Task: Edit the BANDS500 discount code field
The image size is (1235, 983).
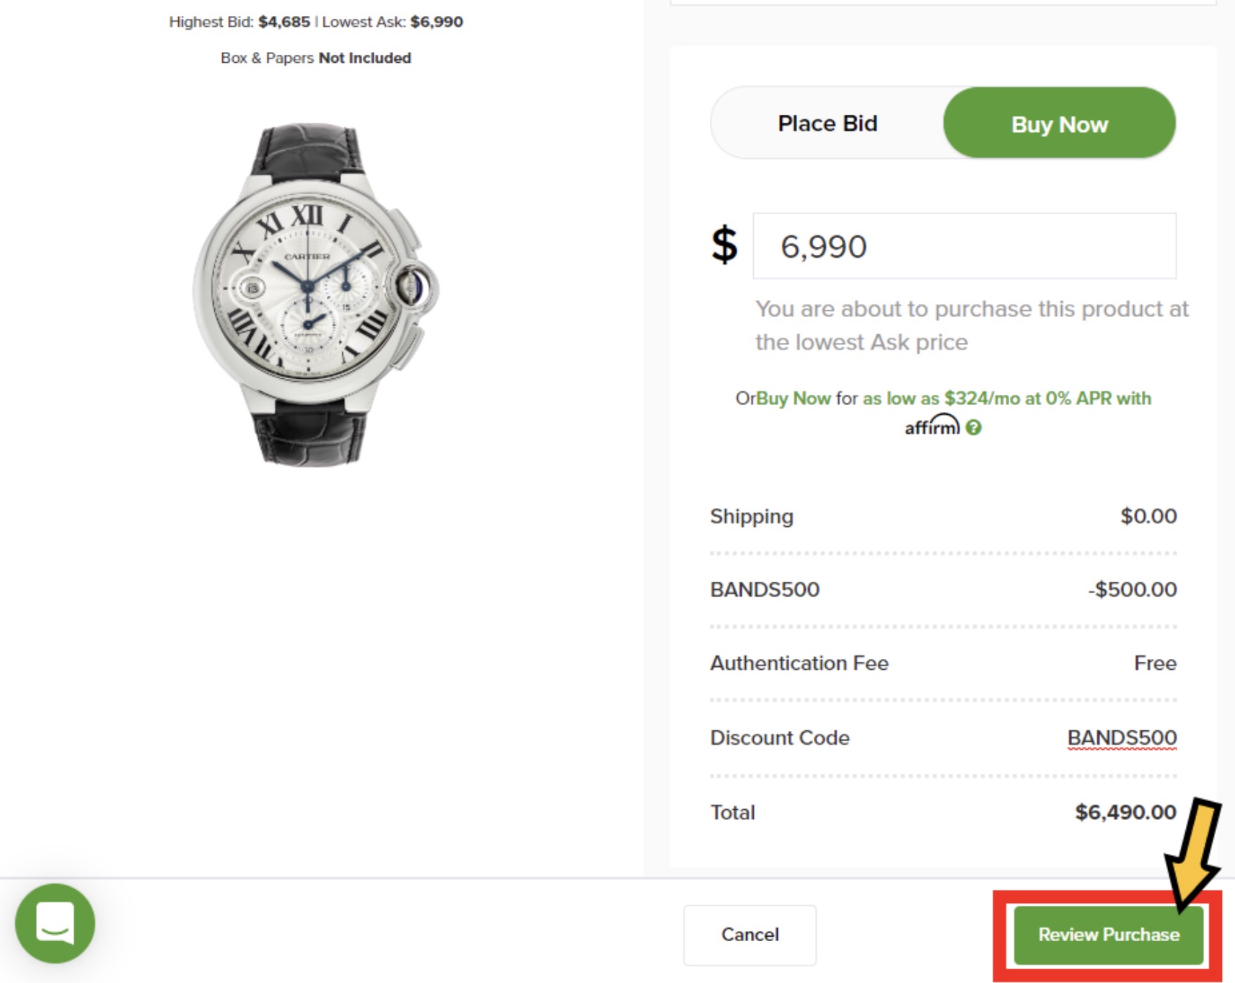Action: [x=1122, y=738]
